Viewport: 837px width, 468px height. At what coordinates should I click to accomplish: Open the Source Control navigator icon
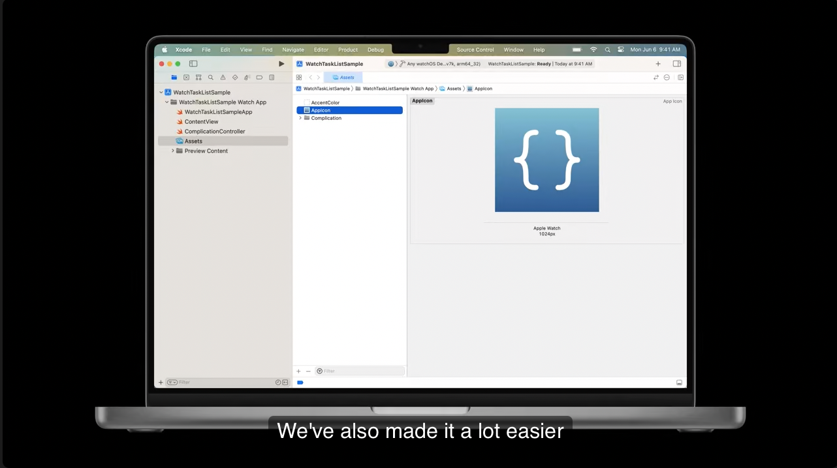point(186,78)
